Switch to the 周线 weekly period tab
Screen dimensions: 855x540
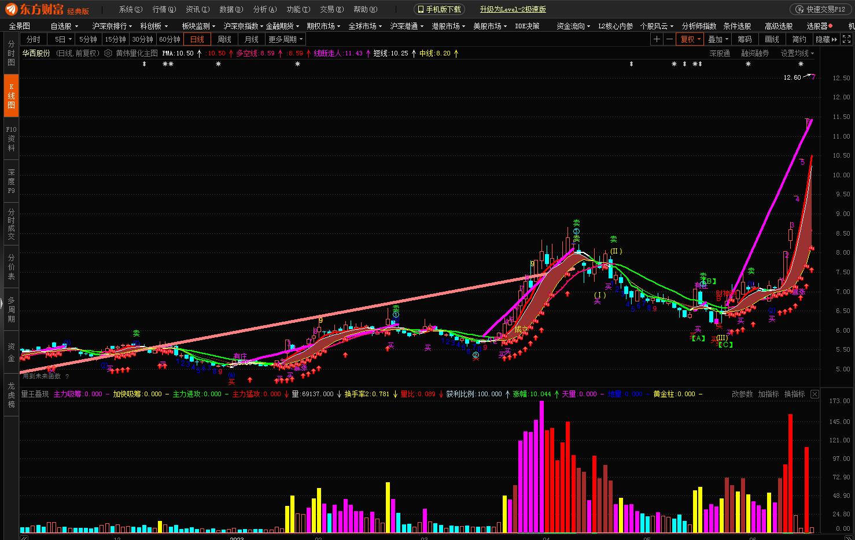(x=224, y=39)
